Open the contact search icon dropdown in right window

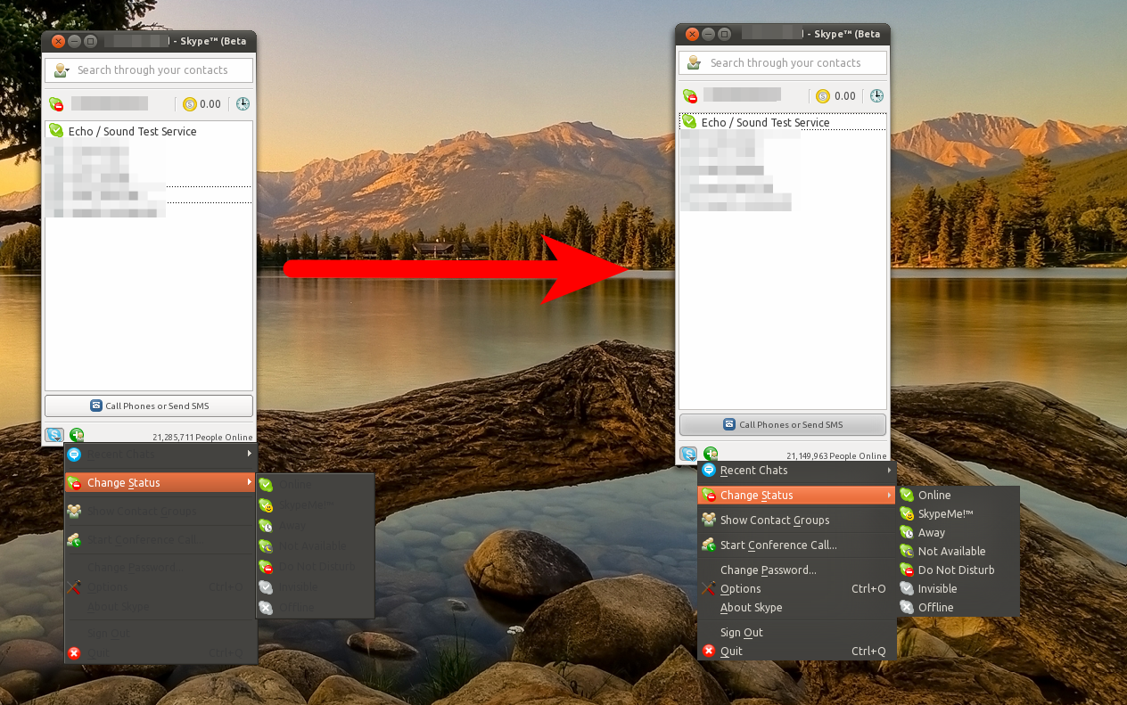694,63
